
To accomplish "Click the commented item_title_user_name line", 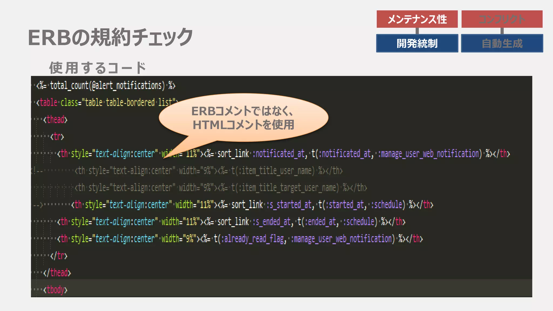I will coord(208,171).
